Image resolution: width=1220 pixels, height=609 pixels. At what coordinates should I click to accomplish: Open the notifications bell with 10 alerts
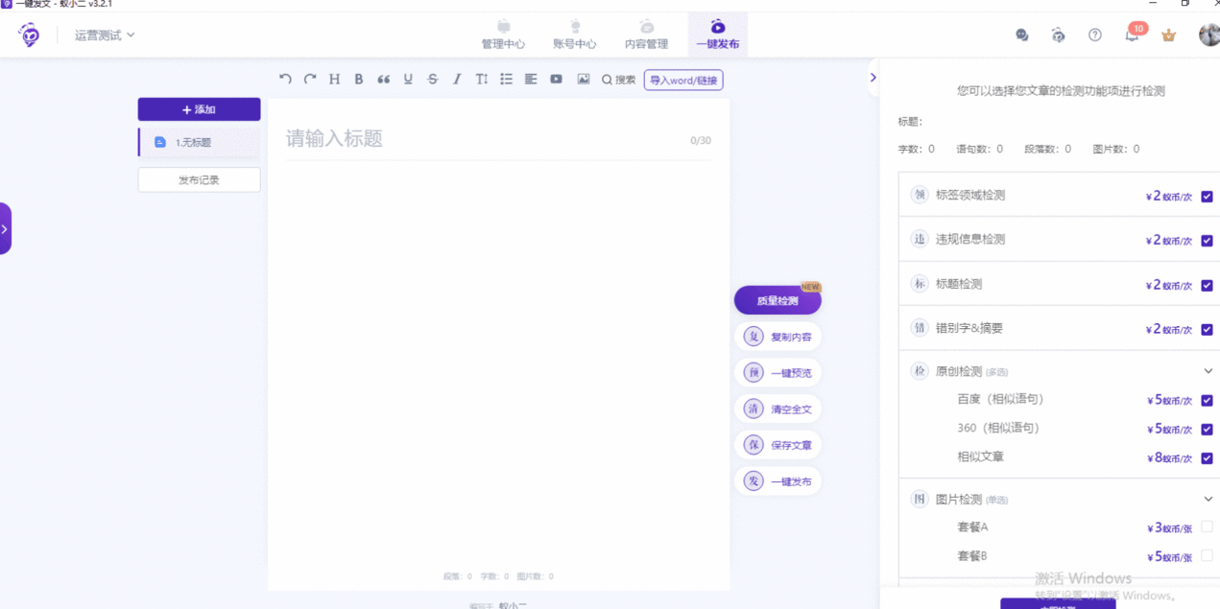1133,35
